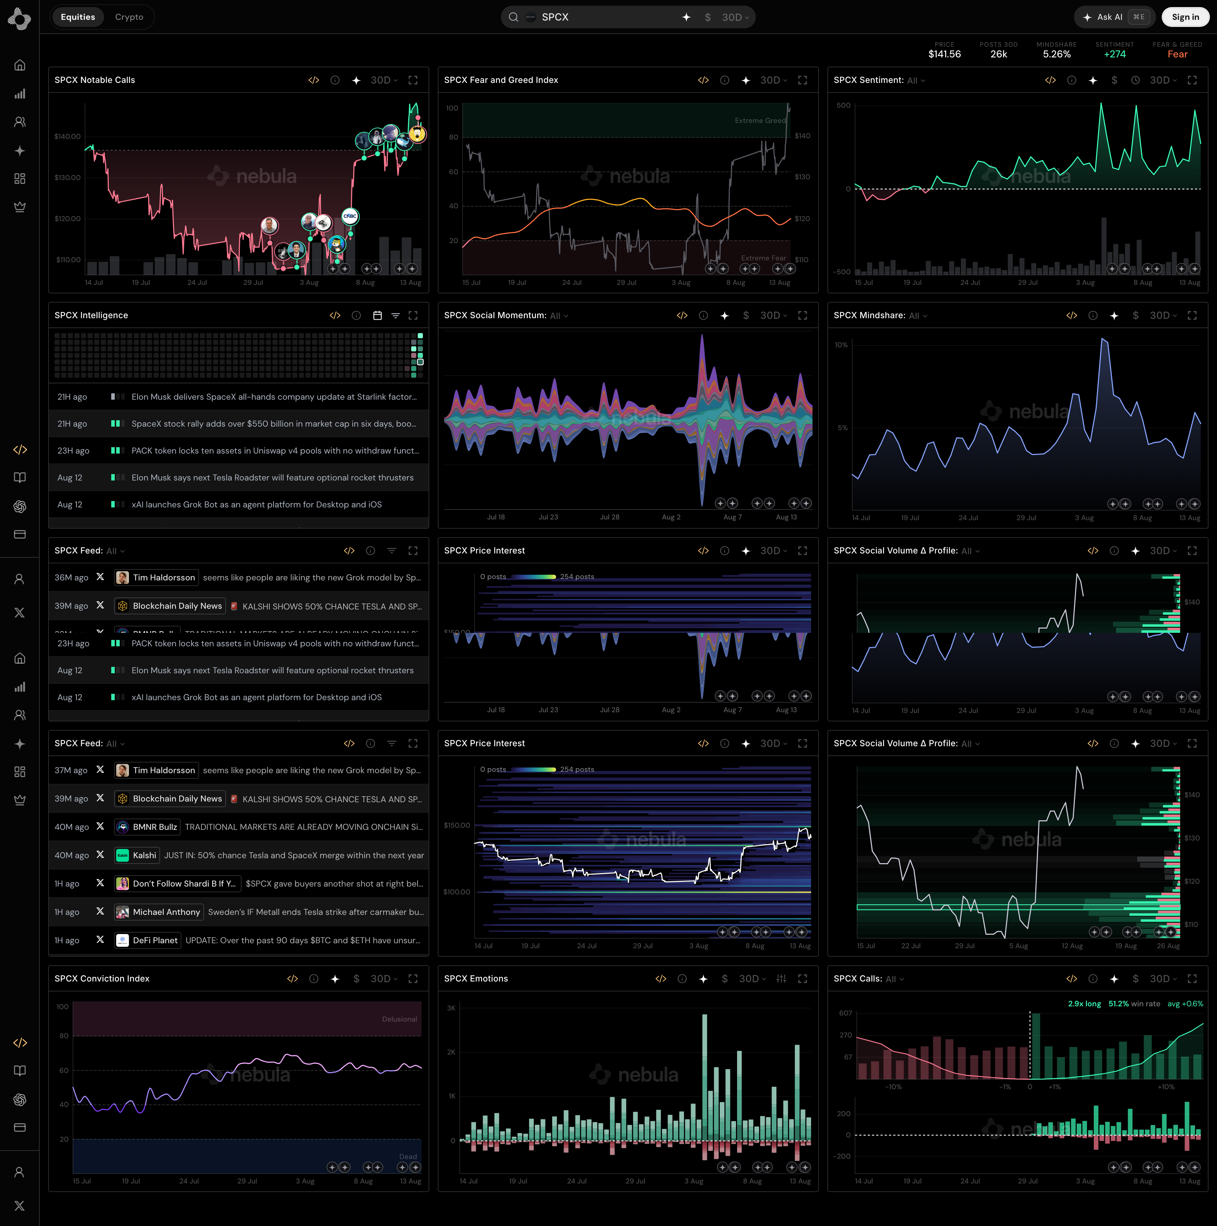Click the Nebula logo in the top-left corner
The image size is (1217, 1226).
(x=20, y=18)
